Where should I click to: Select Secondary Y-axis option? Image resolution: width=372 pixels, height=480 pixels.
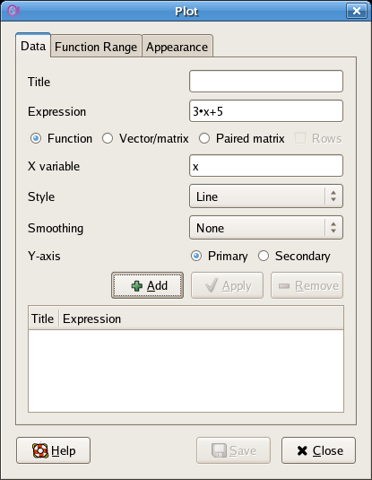click(264, 256)
